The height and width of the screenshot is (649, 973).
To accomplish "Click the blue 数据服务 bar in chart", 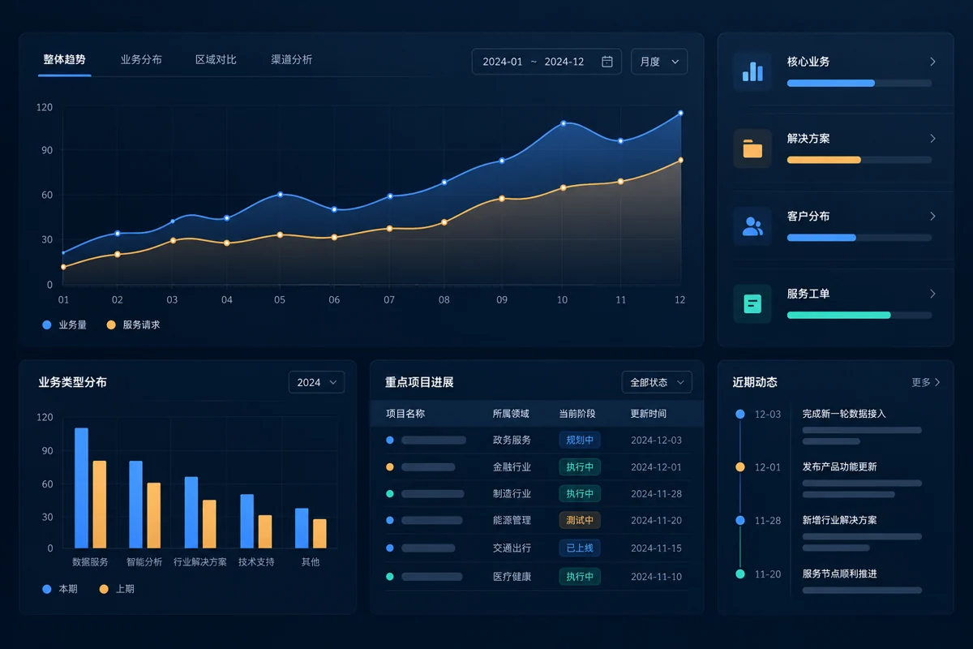I will tap(81, 488).
